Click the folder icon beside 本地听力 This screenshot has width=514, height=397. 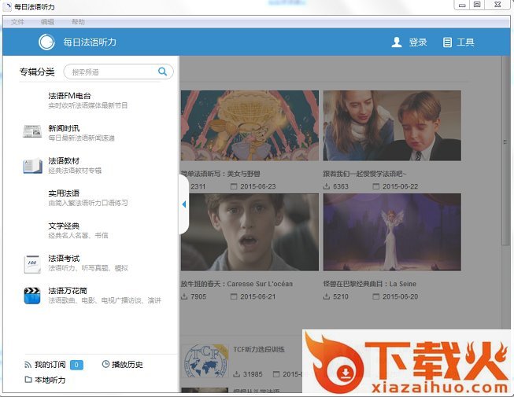pyautogui.click(x=28, y=380)
